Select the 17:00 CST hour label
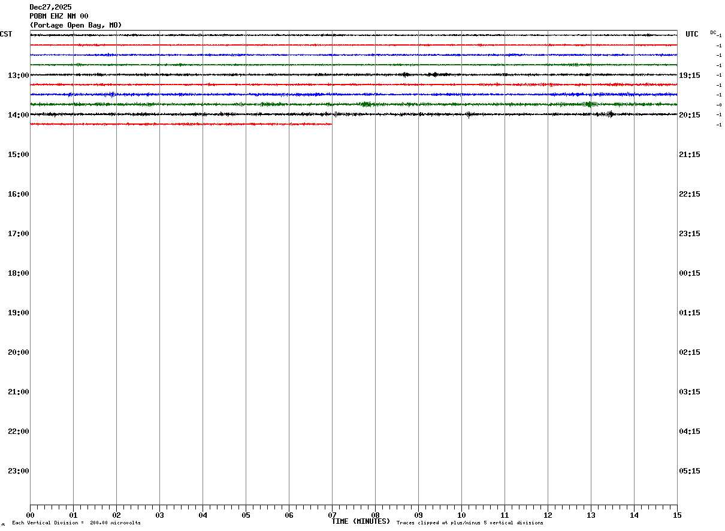The height and width of the screenshot is (531, 725). [19, 233]
